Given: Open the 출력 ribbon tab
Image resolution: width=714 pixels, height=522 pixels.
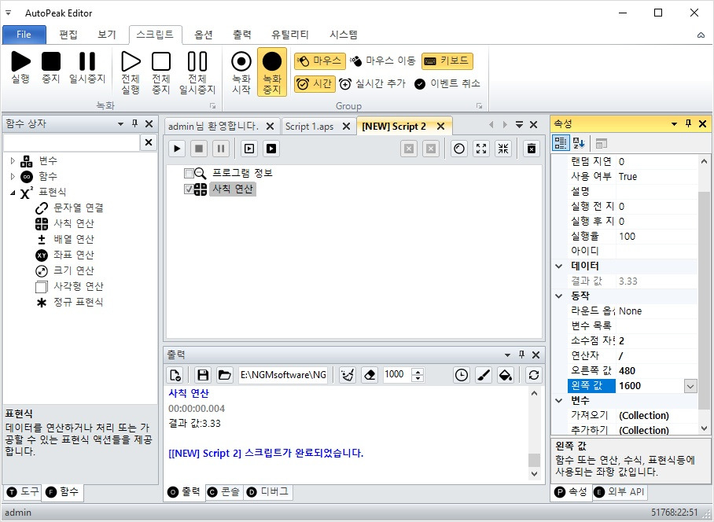Looking at the screenshot, I should click(242, 35).
